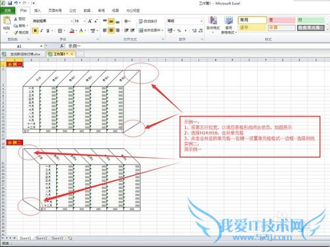Open Conditional Formatting (条件格式)

click(x=213, y=24)
